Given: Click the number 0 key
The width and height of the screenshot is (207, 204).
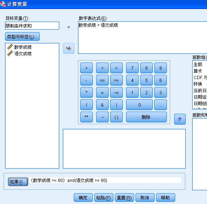Looking at the screenshot, I should click(x=139, y=105).
